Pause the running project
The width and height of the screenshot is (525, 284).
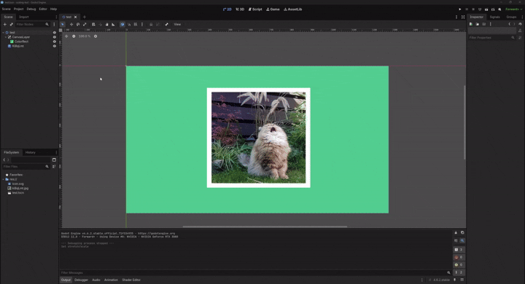point(467,9)
